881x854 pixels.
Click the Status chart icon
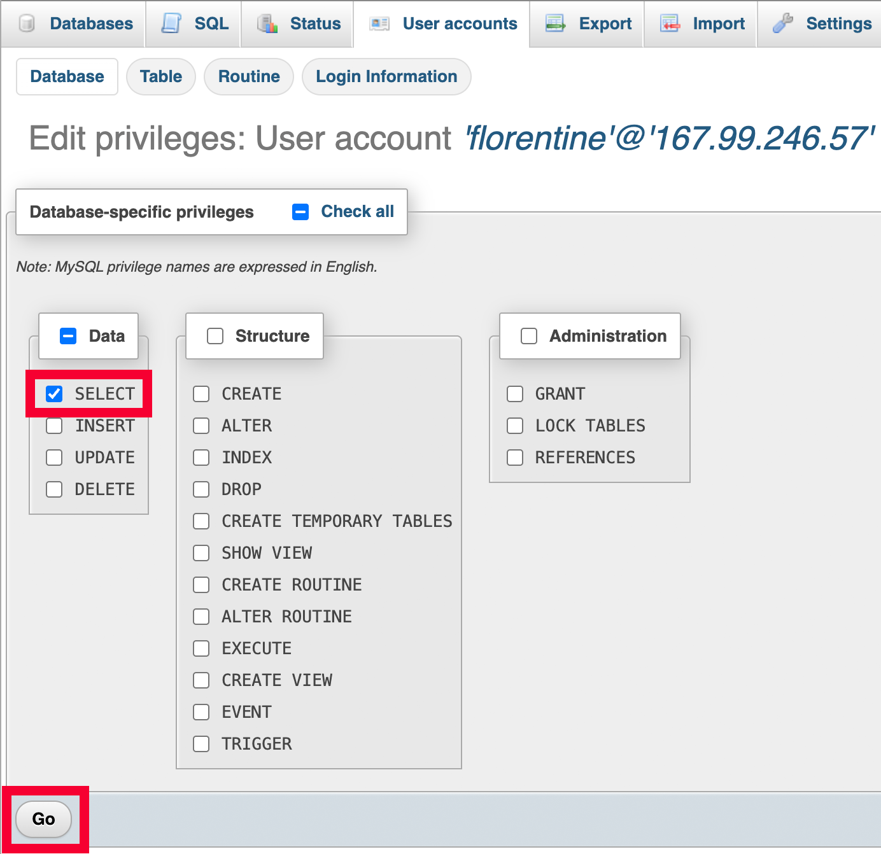pyautogui.click(x=267, y=24)
